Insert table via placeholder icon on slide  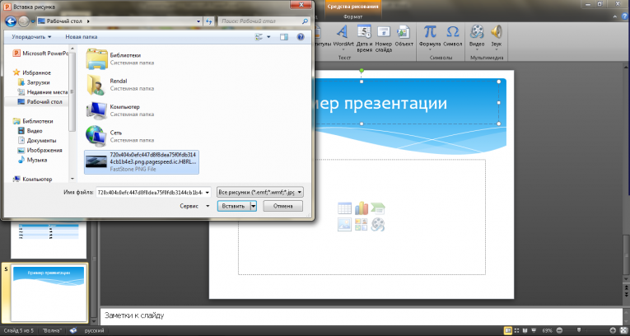344,208
